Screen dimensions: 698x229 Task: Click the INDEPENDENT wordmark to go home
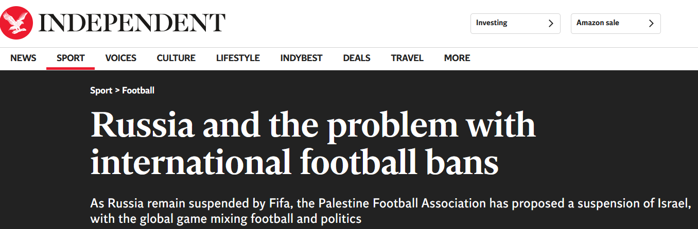point(132,23)
